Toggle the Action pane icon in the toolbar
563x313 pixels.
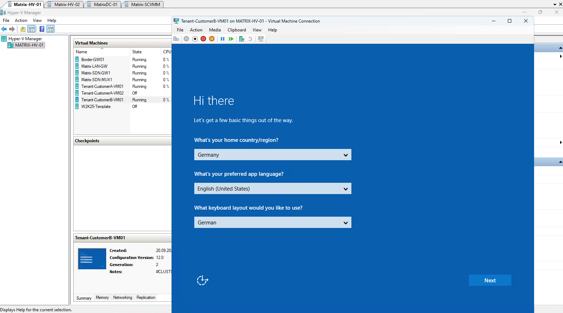click(x=51, y=29)
